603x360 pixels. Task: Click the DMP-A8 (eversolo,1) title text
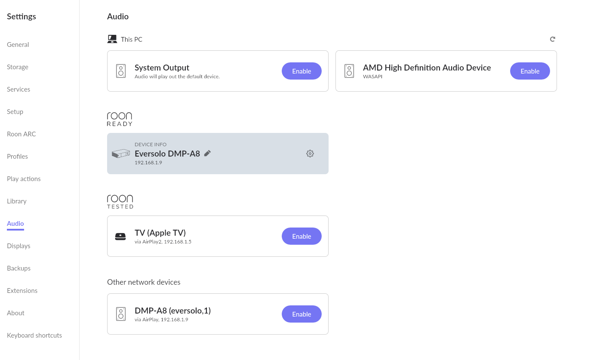click(x=172, y=311)
